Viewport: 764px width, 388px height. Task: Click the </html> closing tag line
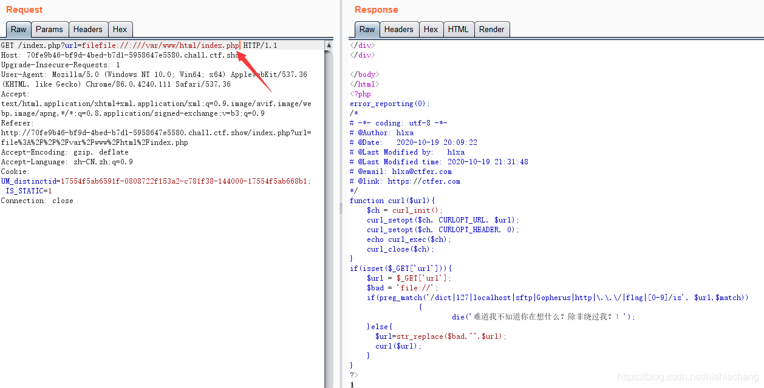364,84
